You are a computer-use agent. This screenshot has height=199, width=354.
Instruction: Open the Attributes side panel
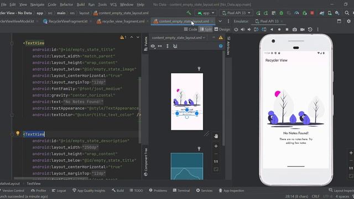click(228, 45)
